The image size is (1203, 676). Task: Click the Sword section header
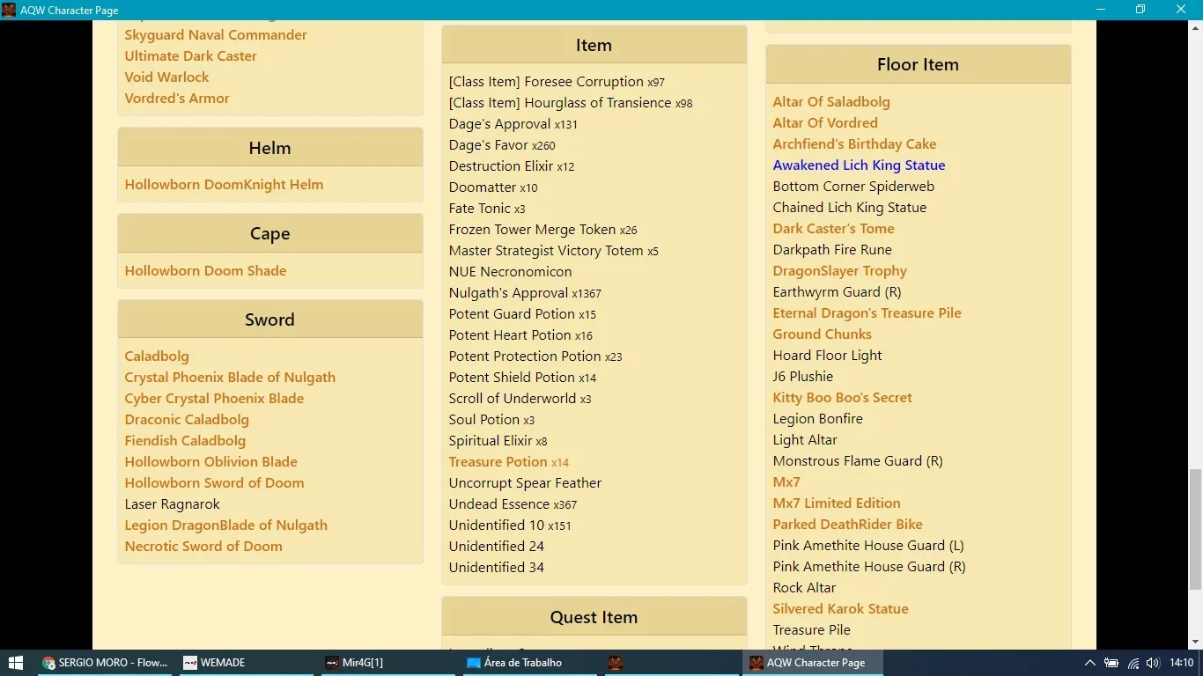pos(269,320)
